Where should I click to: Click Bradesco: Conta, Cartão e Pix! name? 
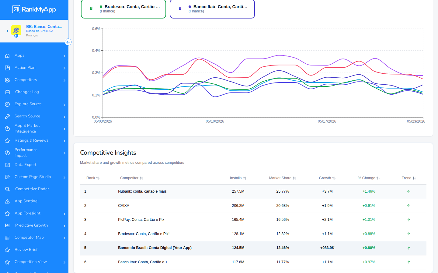(144, 234)
